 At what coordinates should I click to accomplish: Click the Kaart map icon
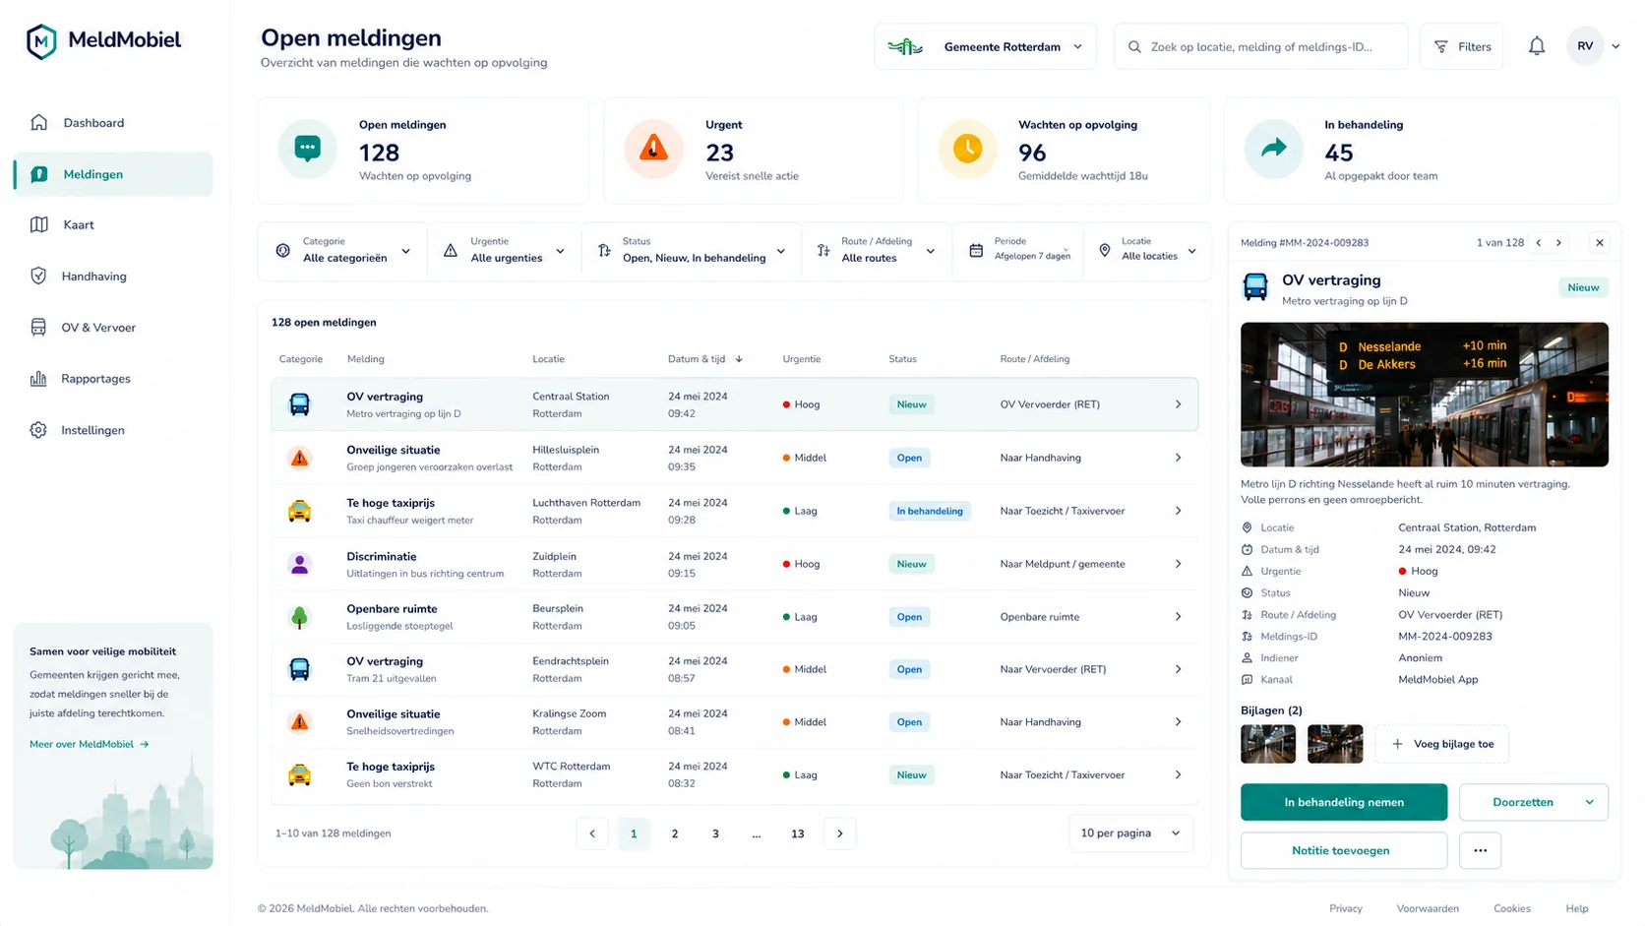(x=38, y=224)
